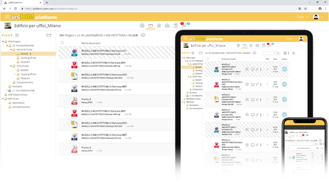This screenshot has width=329, height=184.
Task: Tick select-all checkbox in tablet document list
Action: coord(208,59)
